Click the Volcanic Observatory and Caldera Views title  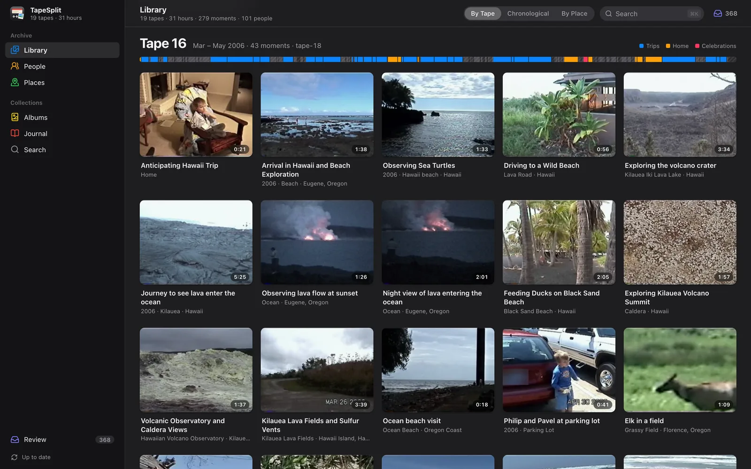point(183,425)
